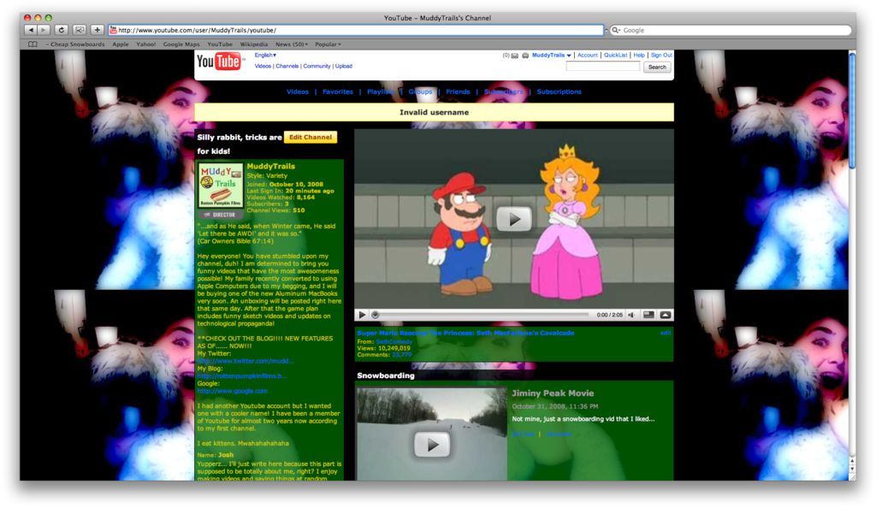876x508 pixels.
Task: Open the Community link in YouTube header
Action: coord(317,66)
